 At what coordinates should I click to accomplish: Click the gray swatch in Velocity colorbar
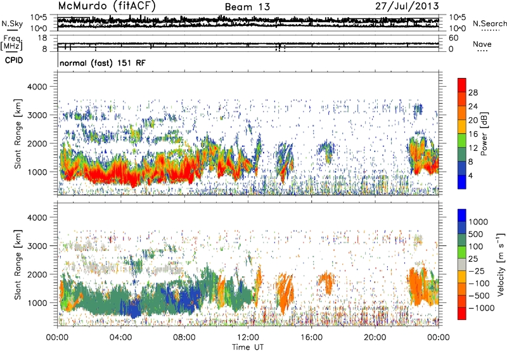click(x=462, y=264)
